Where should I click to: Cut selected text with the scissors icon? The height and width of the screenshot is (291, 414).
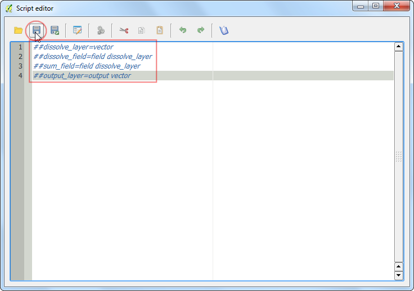point(124,30)
